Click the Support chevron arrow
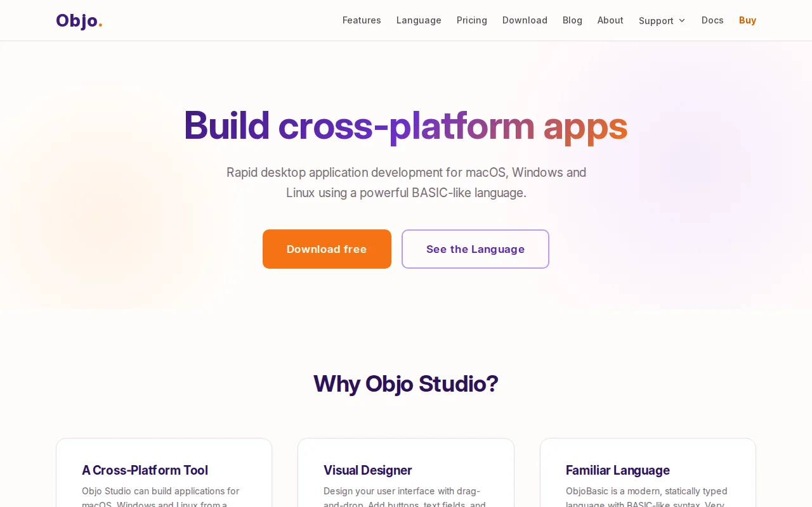Image resolution: width=812 pixels, height=507 pixels. (x=682, y=21)
